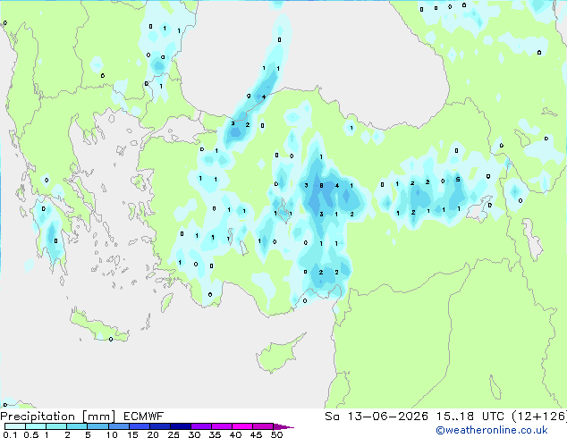
Task: Select legend swatch between 0.1 and 0.5
Action: 15,426
